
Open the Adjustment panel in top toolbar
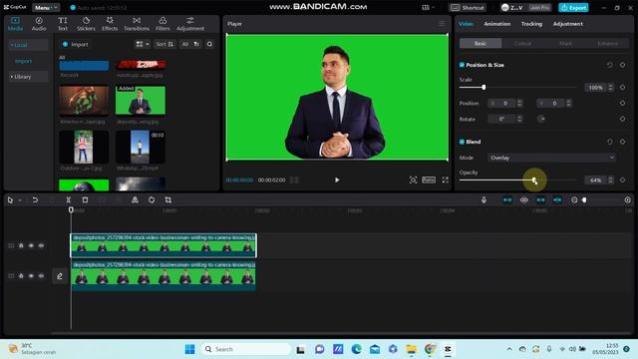(x=190, y=24)
